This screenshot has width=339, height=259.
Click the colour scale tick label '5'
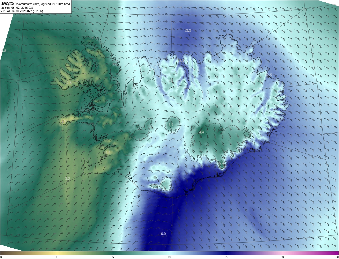(x=113, y=257)
